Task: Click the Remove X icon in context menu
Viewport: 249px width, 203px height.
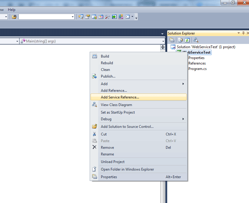Action: coord(95,147)
